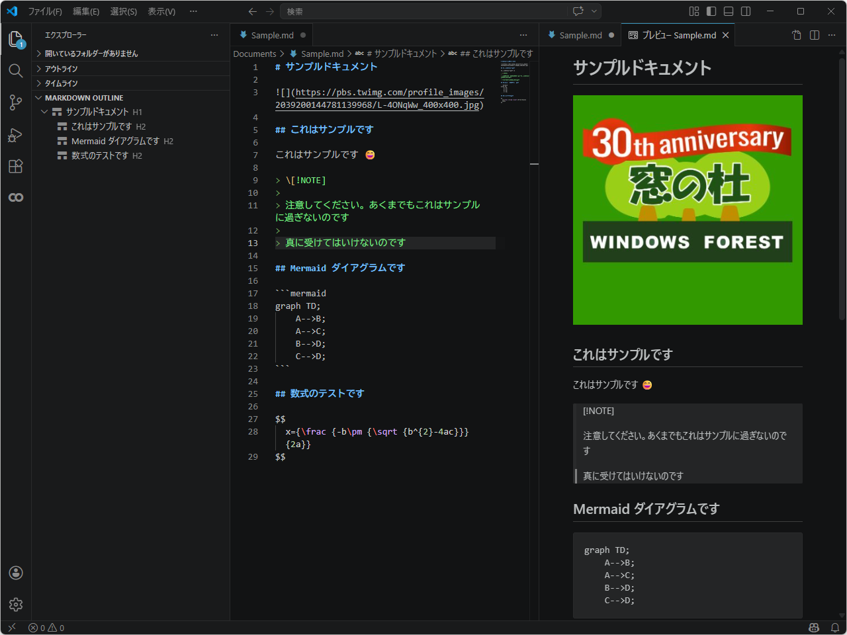
Task: Open the Accounts icon near the bottom
Action: 16,573
